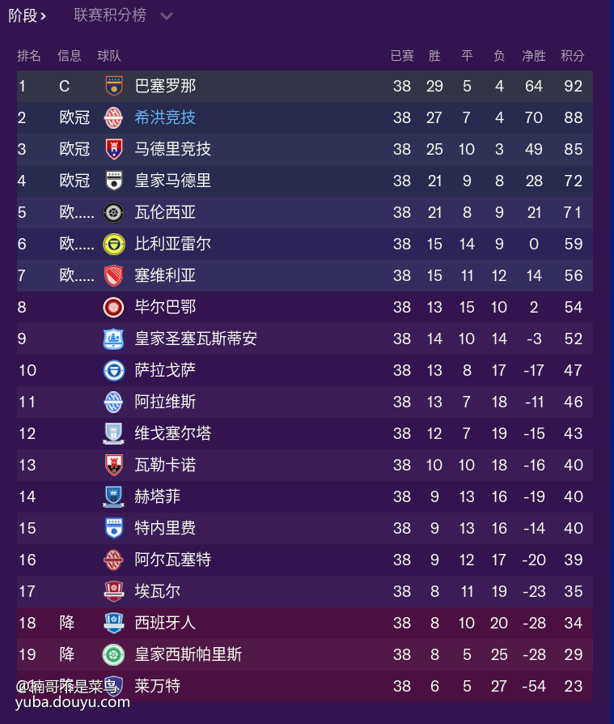Click the 瓦勒卡诺 club badge icon
Screen dimensions: 614x724
(113, 465)
